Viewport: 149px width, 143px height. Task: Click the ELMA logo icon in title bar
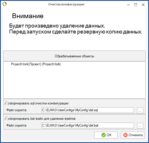pos(5,4)
